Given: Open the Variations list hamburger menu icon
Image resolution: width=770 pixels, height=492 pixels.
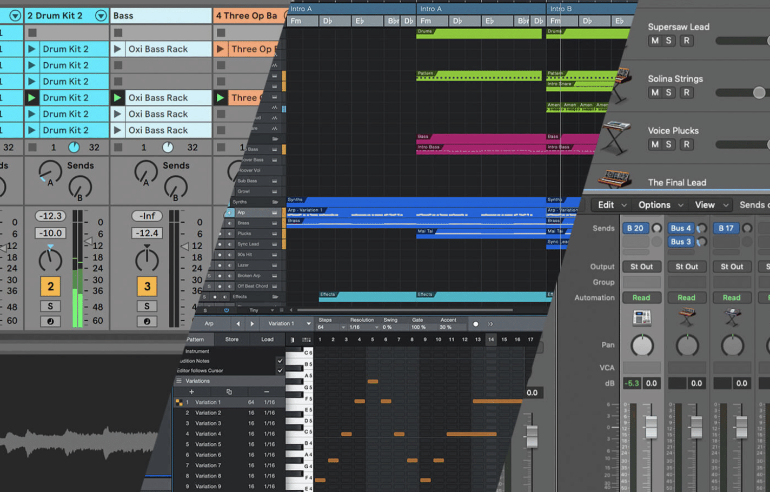Looking at the screenshot, I should coord(179,381).
